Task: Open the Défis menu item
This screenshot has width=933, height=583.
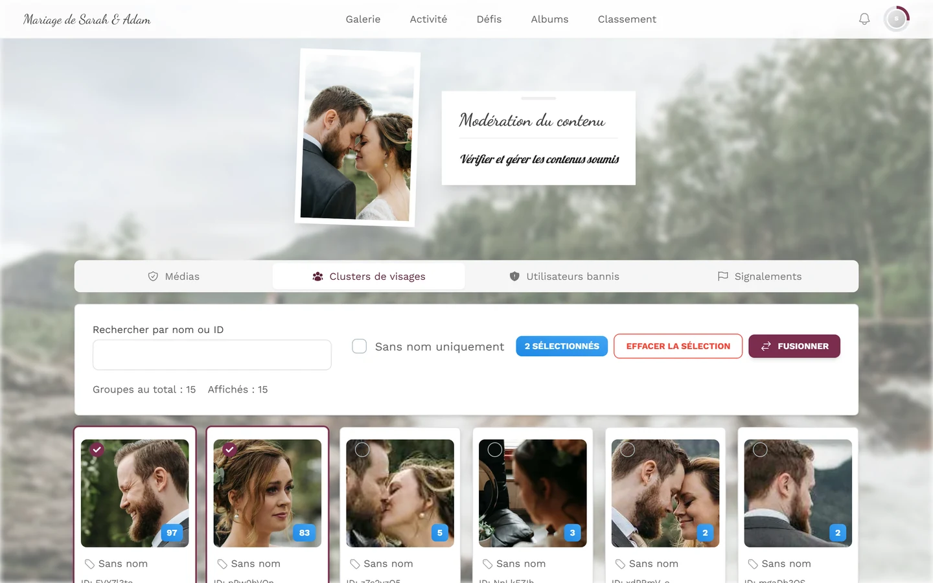Action: pos(489,19)
